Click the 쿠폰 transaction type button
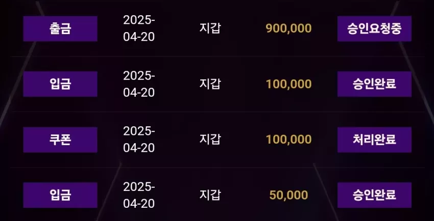Screen dimensions: 434x221 (x=60, y=140)
